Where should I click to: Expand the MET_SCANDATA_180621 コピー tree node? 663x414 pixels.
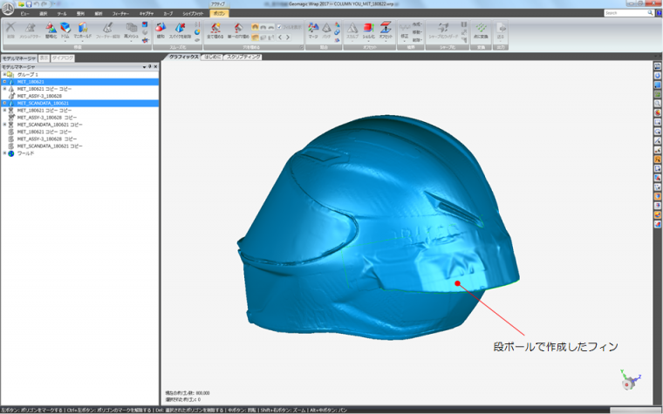(x=4, y=125)
